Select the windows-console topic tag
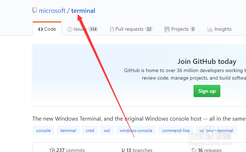Screen dimensions: 246x152 [x=136, y=131]
